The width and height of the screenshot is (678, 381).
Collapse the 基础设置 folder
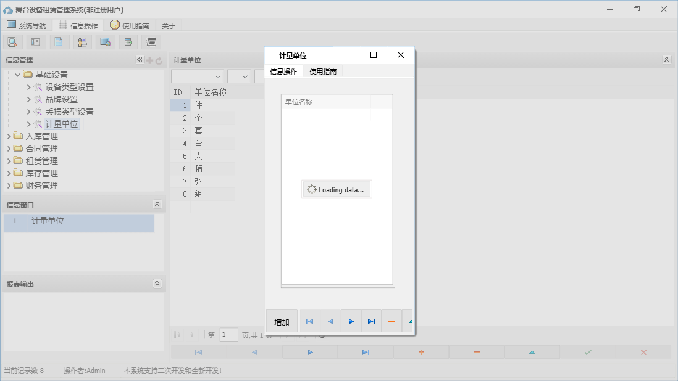(18, 75)
